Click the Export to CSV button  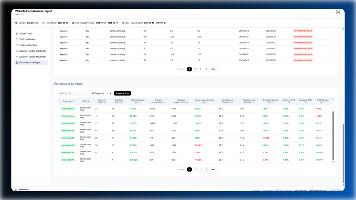[x=122, y=93]
